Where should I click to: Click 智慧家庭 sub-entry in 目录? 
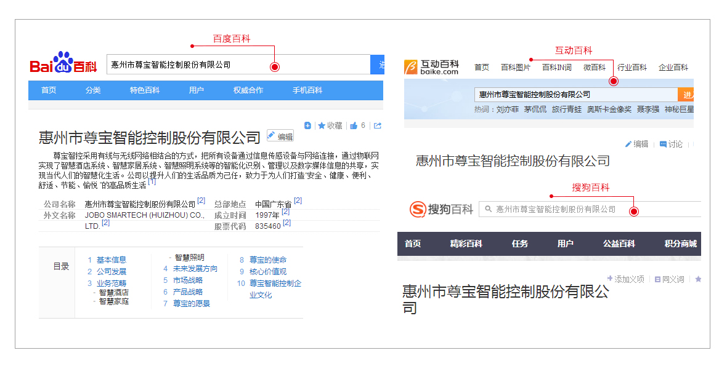113,301
